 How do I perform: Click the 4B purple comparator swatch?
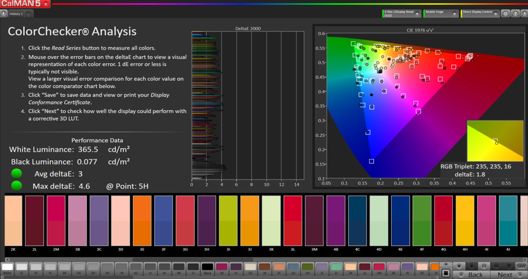pos(336,221)
